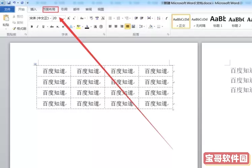
Task: Switch to the 插入 (Insert) tab
Action: pyautogui.click(x=33, y=9)
